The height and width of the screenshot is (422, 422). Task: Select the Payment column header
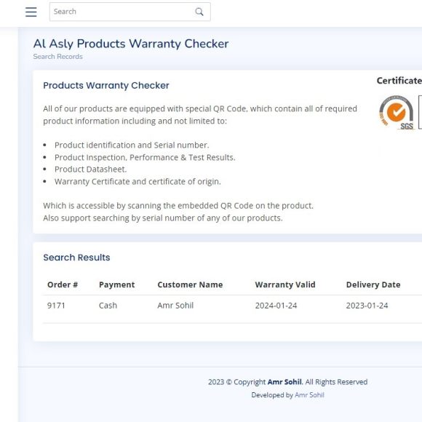117,284
